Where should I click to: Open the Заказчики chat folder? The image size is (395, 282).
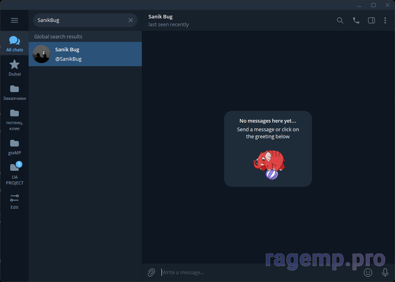[x=14, y=92]
